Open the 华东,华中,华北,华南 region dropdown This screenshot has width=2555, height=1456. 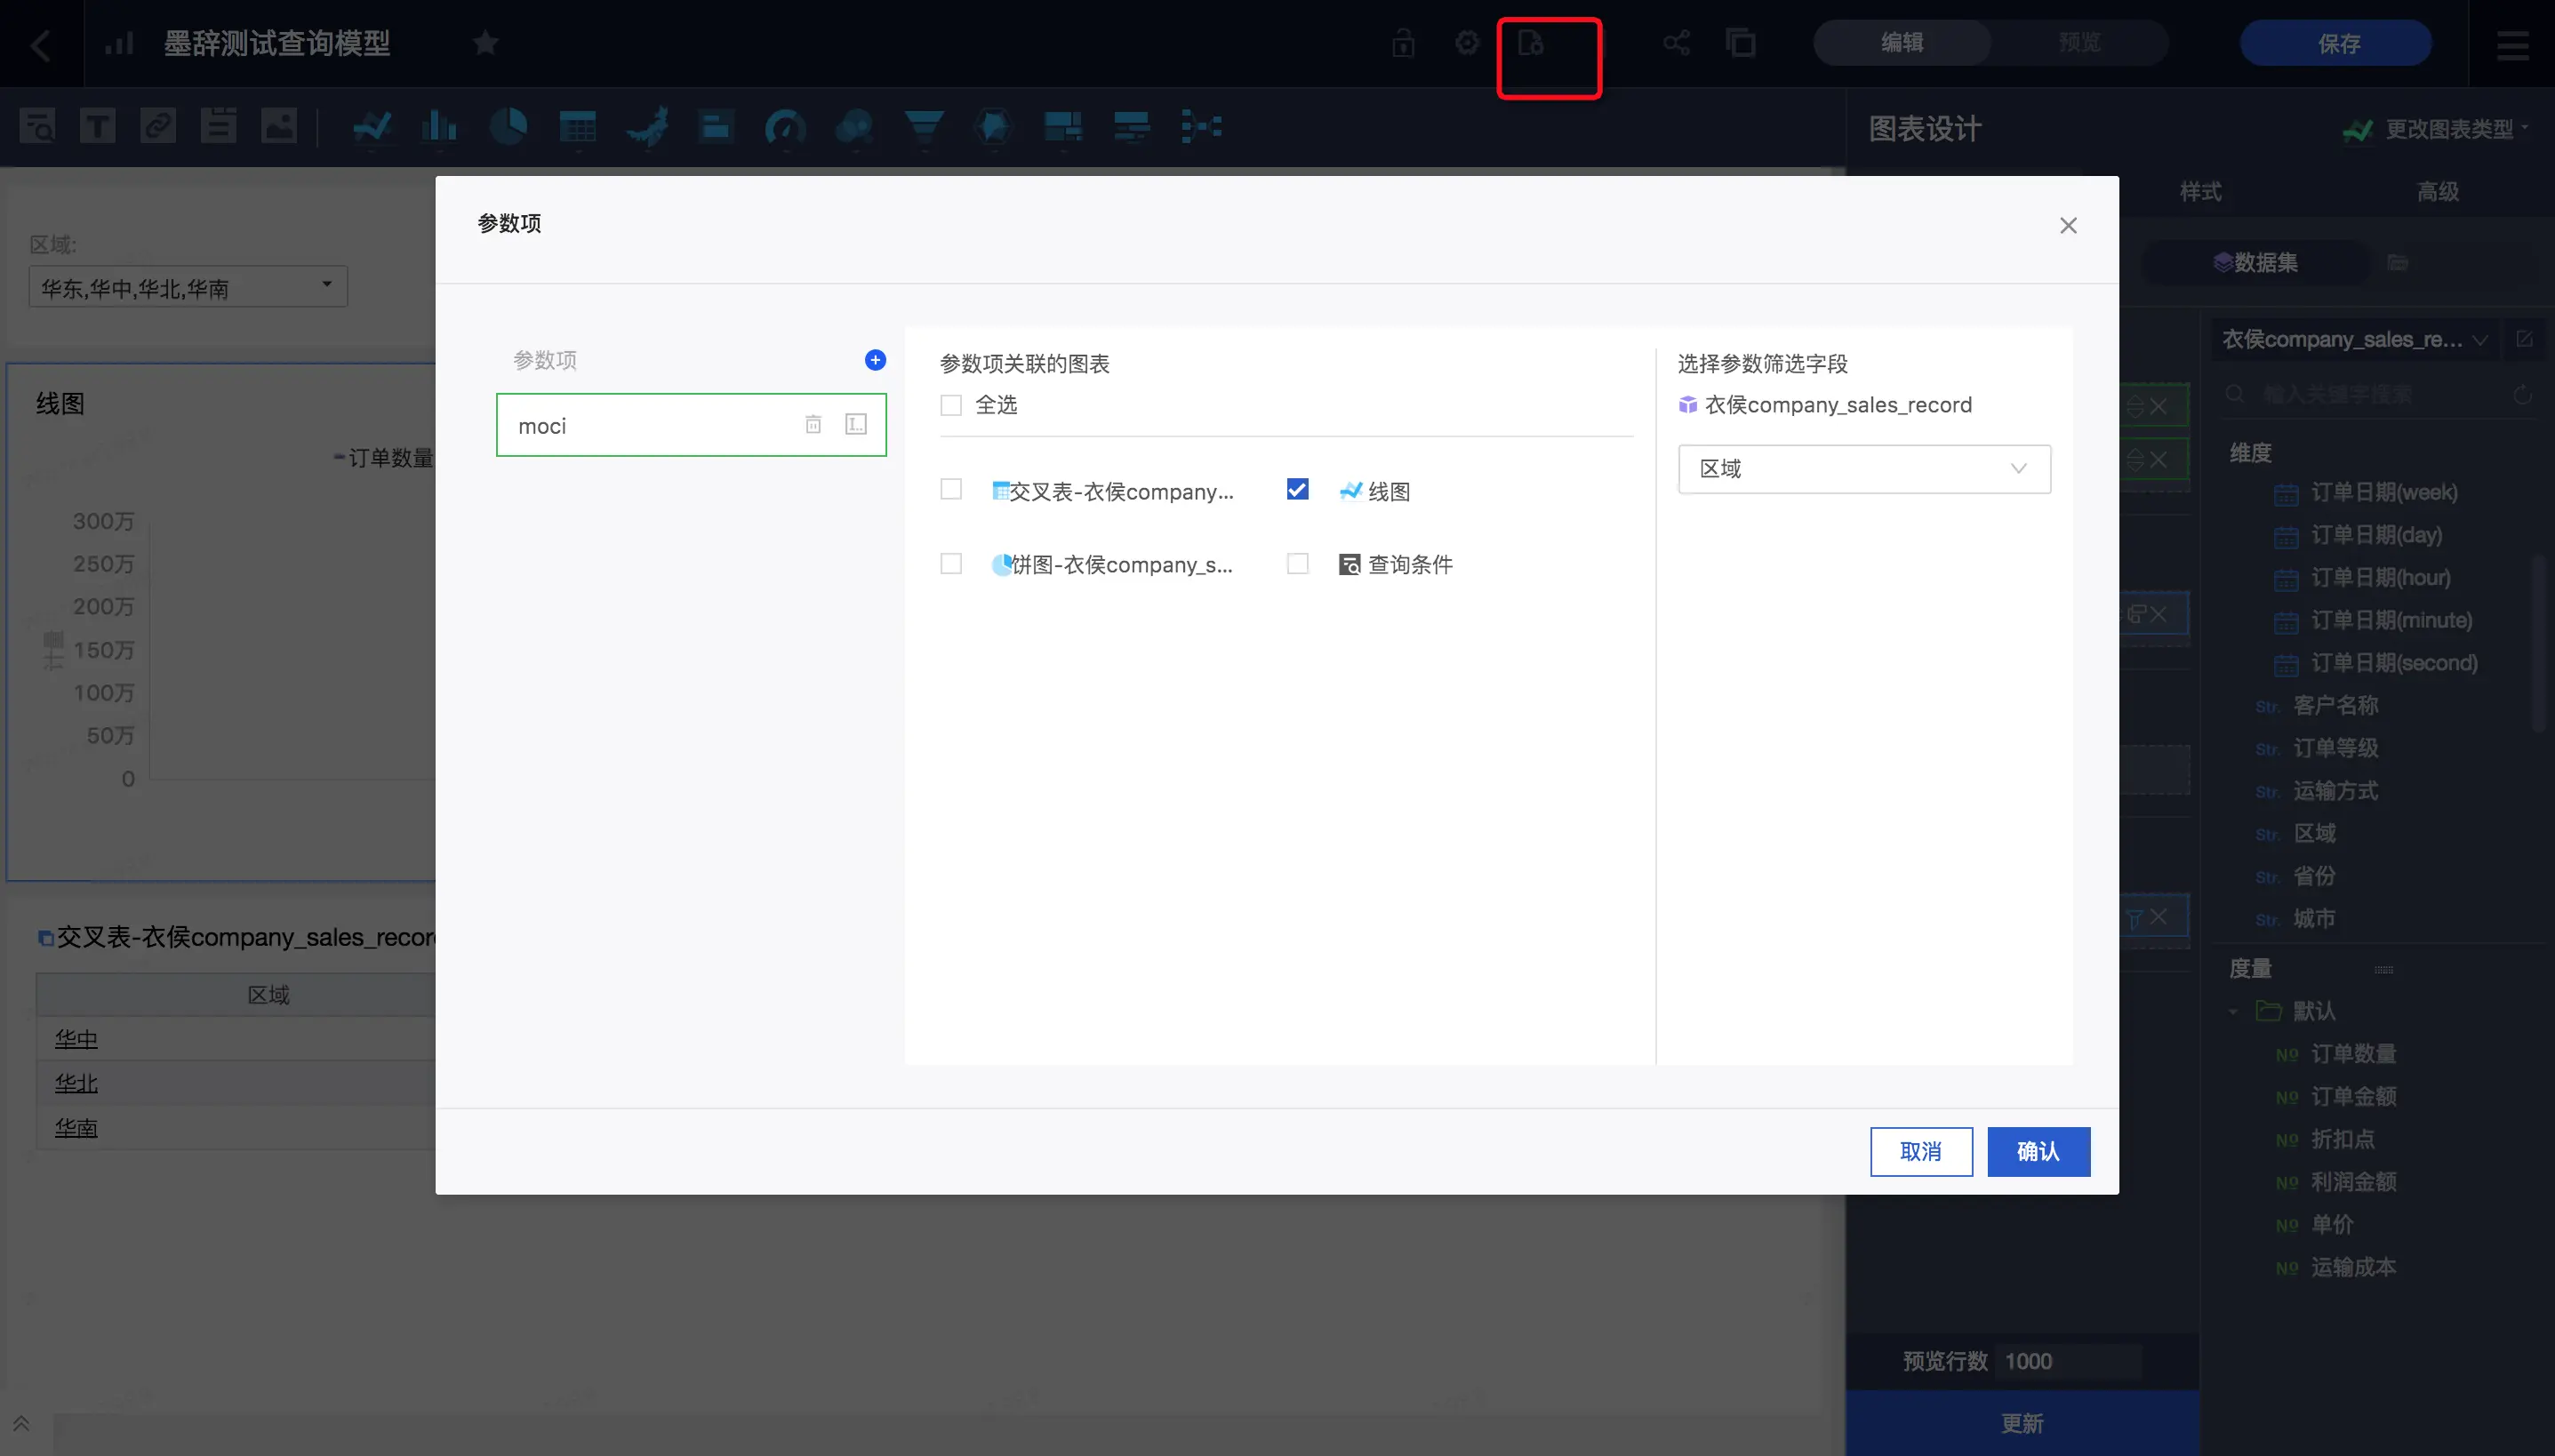(188, 288)
